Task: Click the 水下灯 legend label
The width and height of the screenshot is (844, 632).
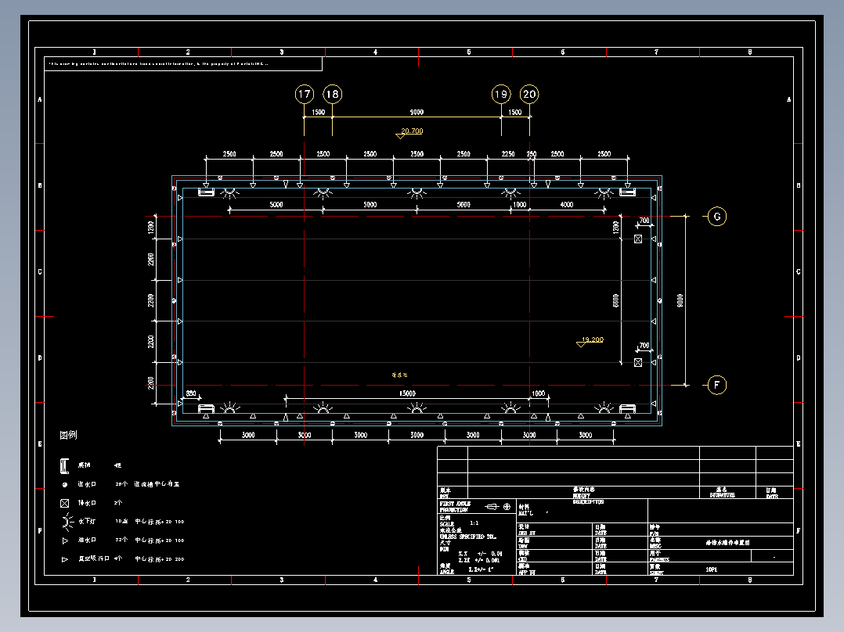Action: pos(87,521)
